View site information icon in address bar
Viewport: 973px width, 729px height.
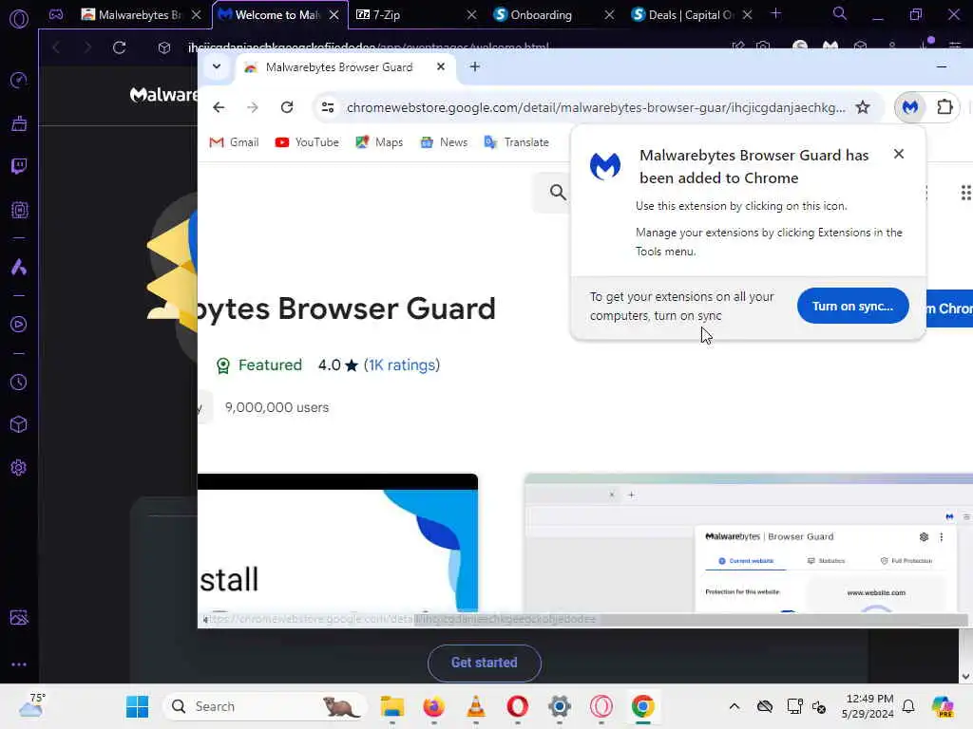tap(328, 107)
